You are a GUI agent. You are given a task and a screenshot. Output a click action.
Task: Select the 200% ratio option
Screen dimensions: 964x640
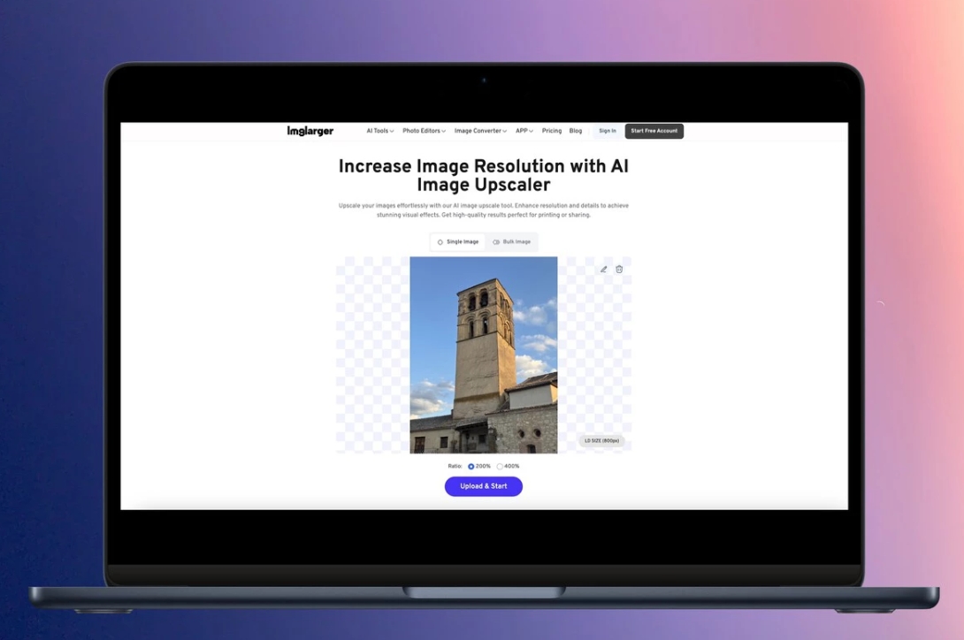pos(471,467)
